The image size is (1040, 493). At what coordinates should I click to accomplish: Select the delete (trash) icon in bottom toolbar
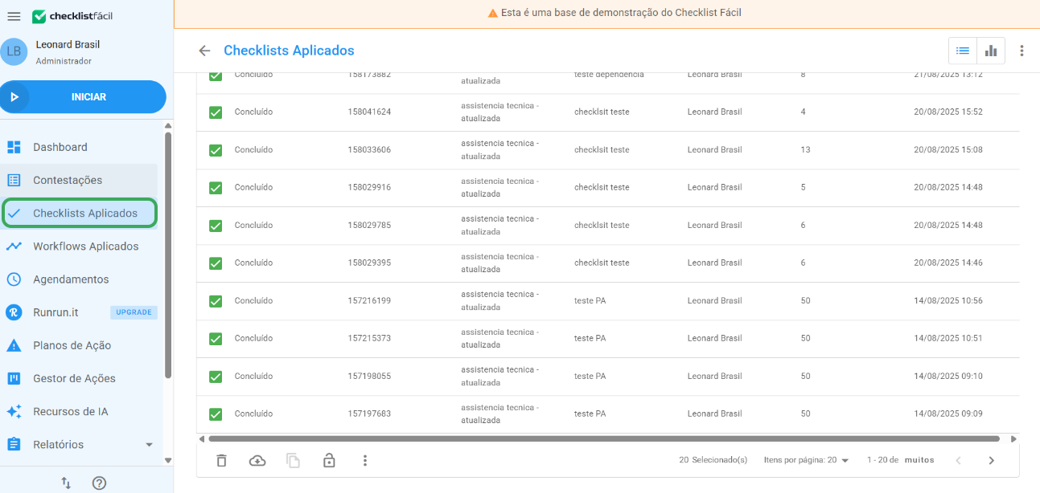tap(221, 460)
